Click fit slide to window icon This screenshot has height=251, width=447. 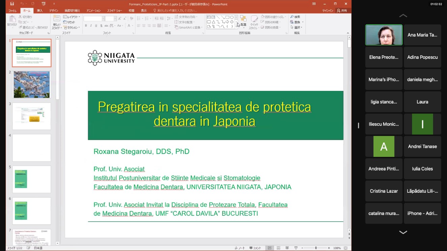[x=346, y=248]
